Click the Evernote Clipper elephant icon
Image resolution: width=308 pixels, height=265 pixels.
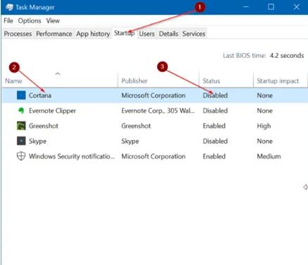pos(21,110)
